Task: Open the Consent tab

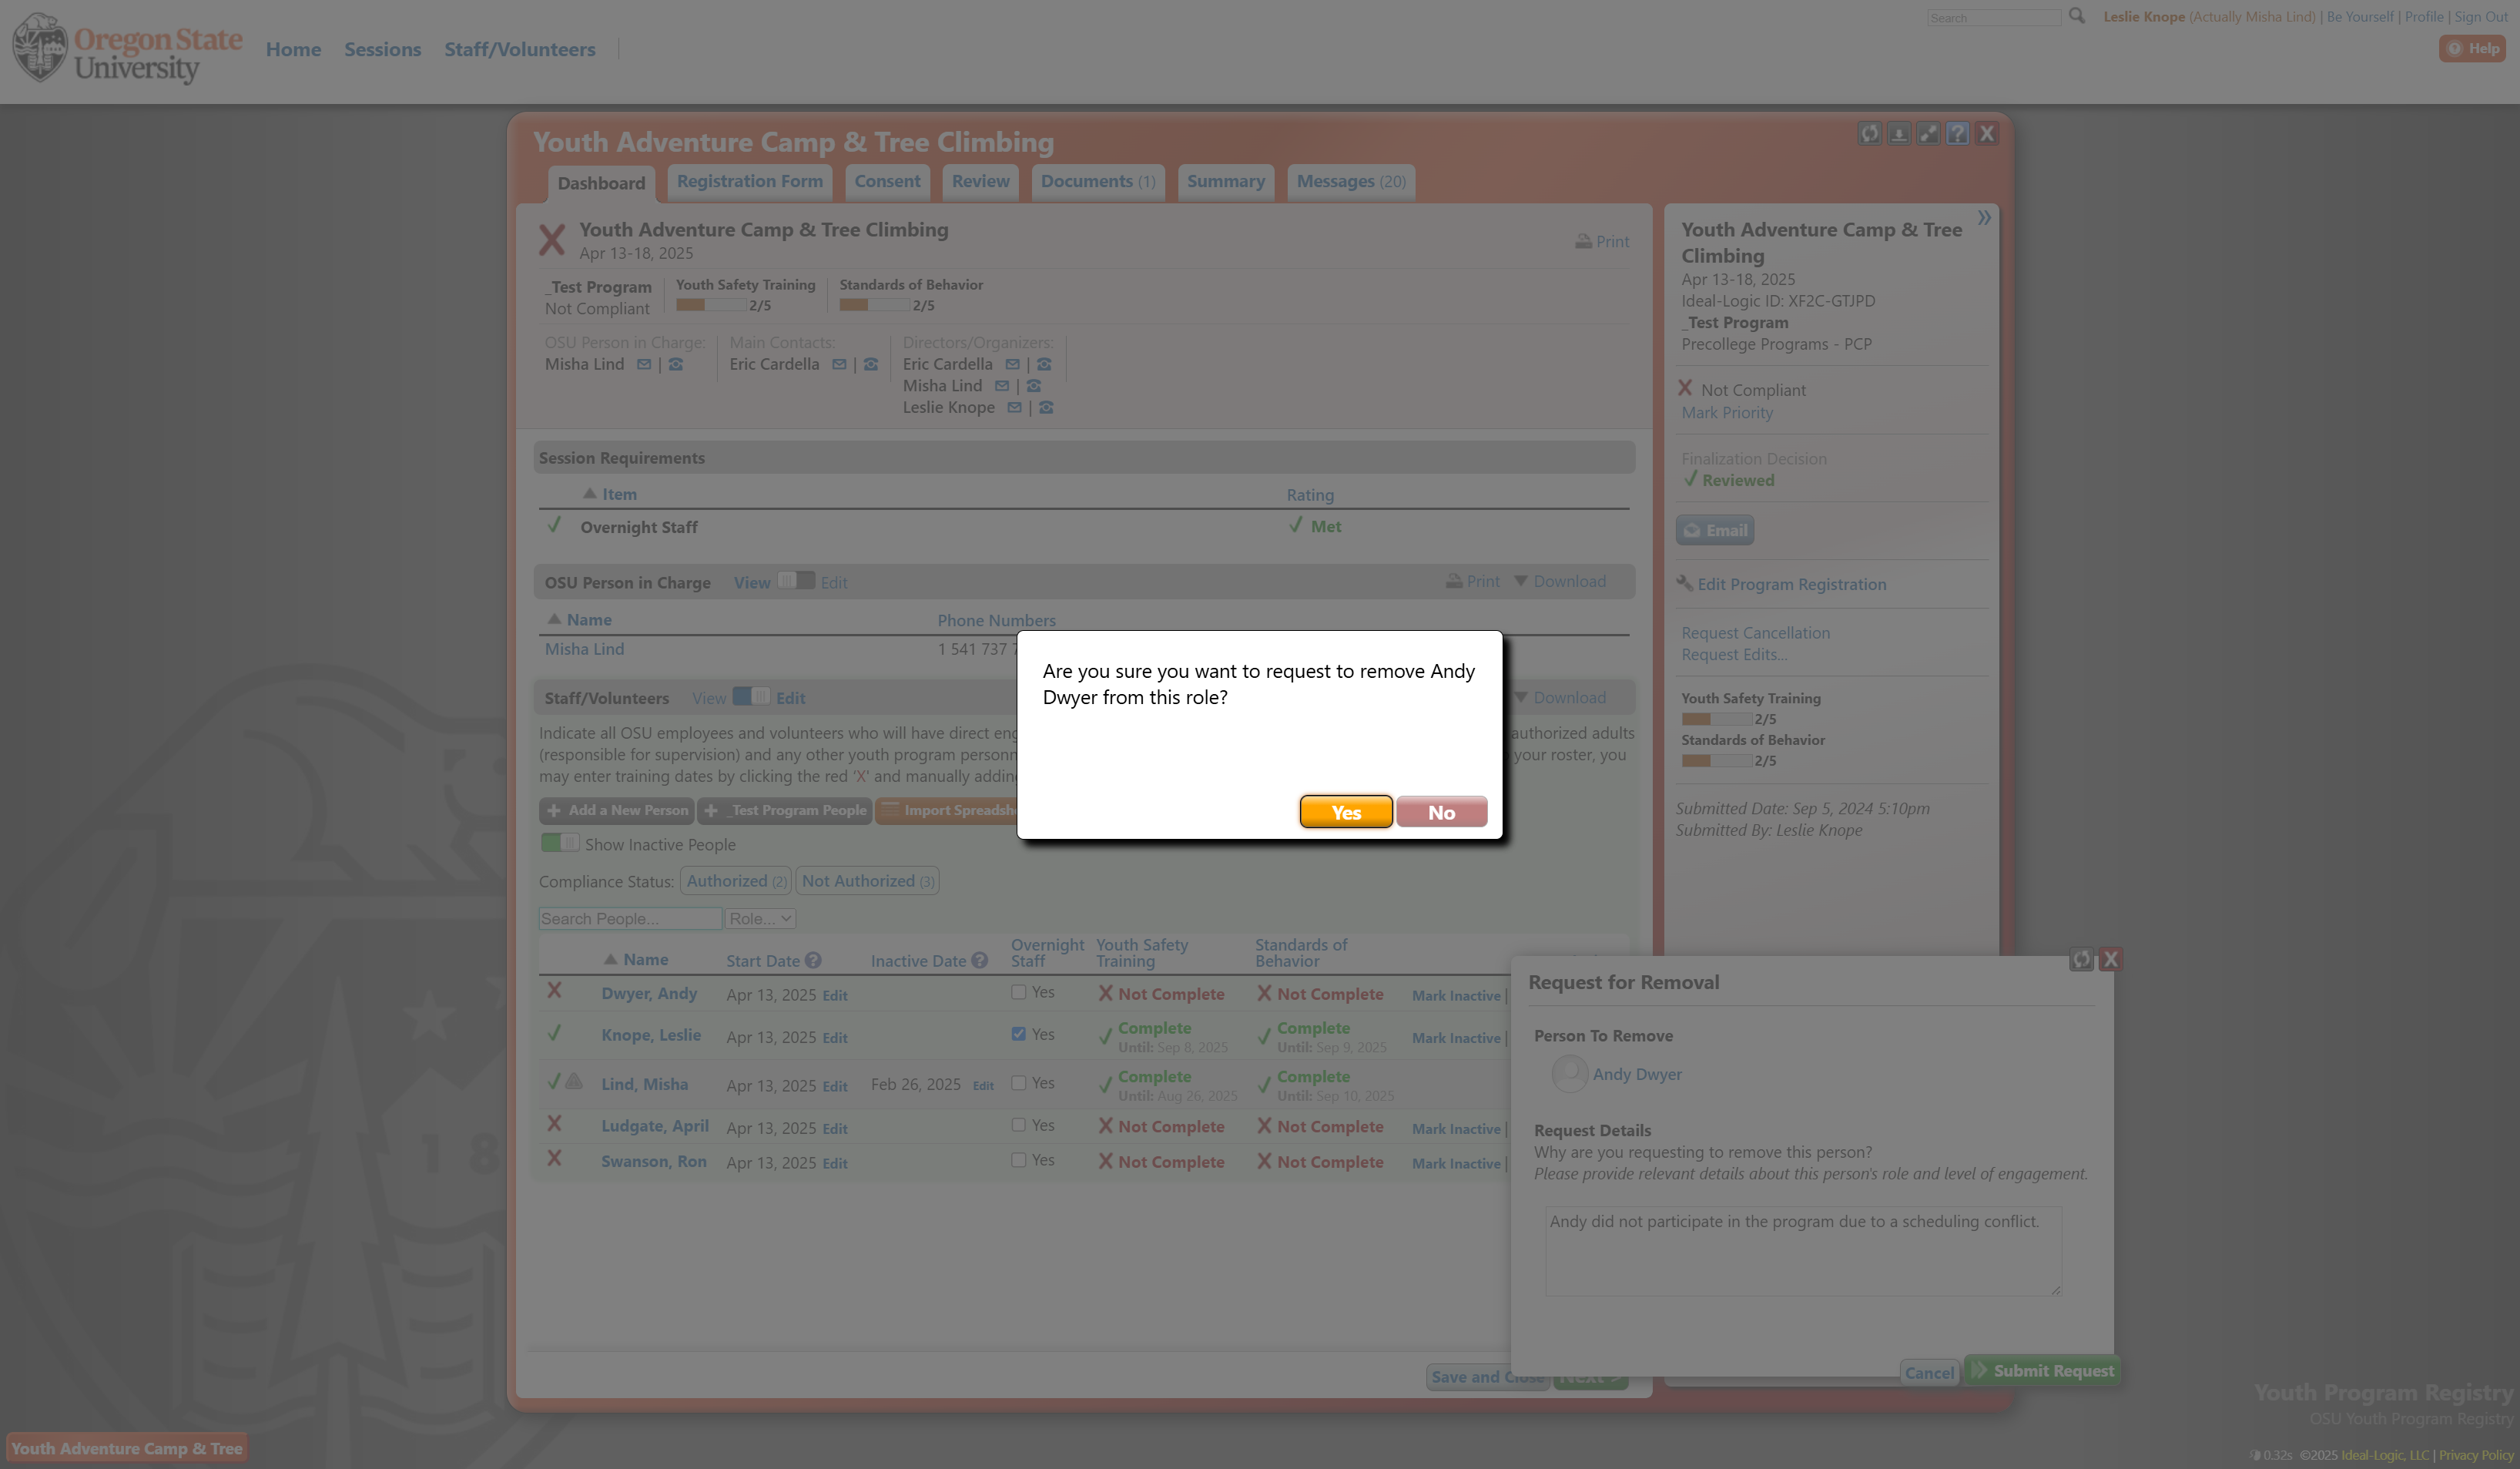Action: pyautogui.click(x=887, y=182)
